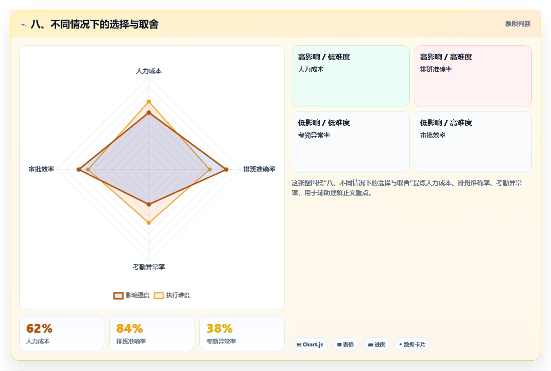Click the 进度 tag chip
Viewport: 551px width, 371px height.
pos(376,344)
